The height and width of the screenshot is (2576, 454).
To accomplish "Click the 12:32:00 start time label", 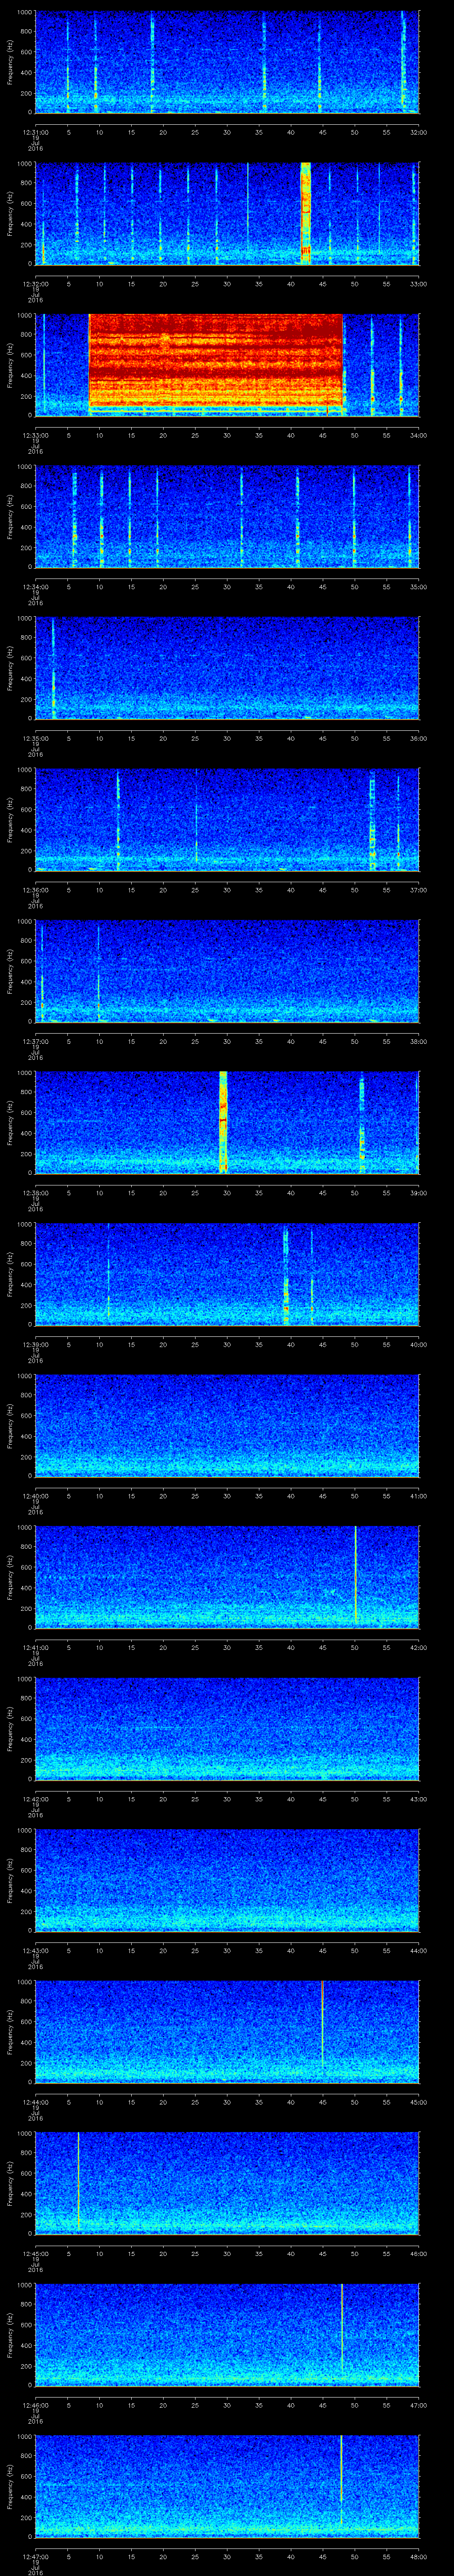I will [x=36, y=284].
